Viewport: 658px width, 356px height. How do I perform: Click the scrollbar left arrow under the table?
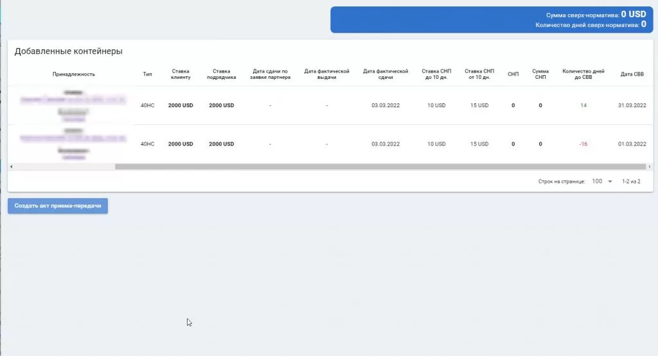11,167
